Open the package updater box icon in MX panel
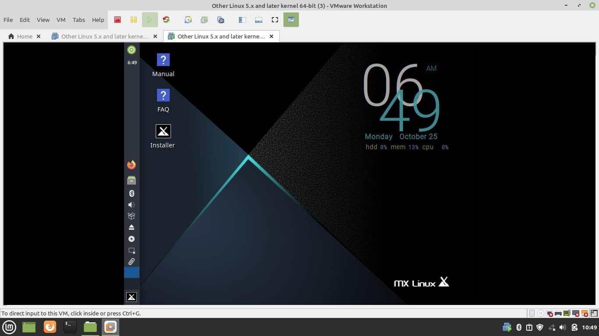Image resolution: width=599 pixels, height=336 pixels. (132, 216)
